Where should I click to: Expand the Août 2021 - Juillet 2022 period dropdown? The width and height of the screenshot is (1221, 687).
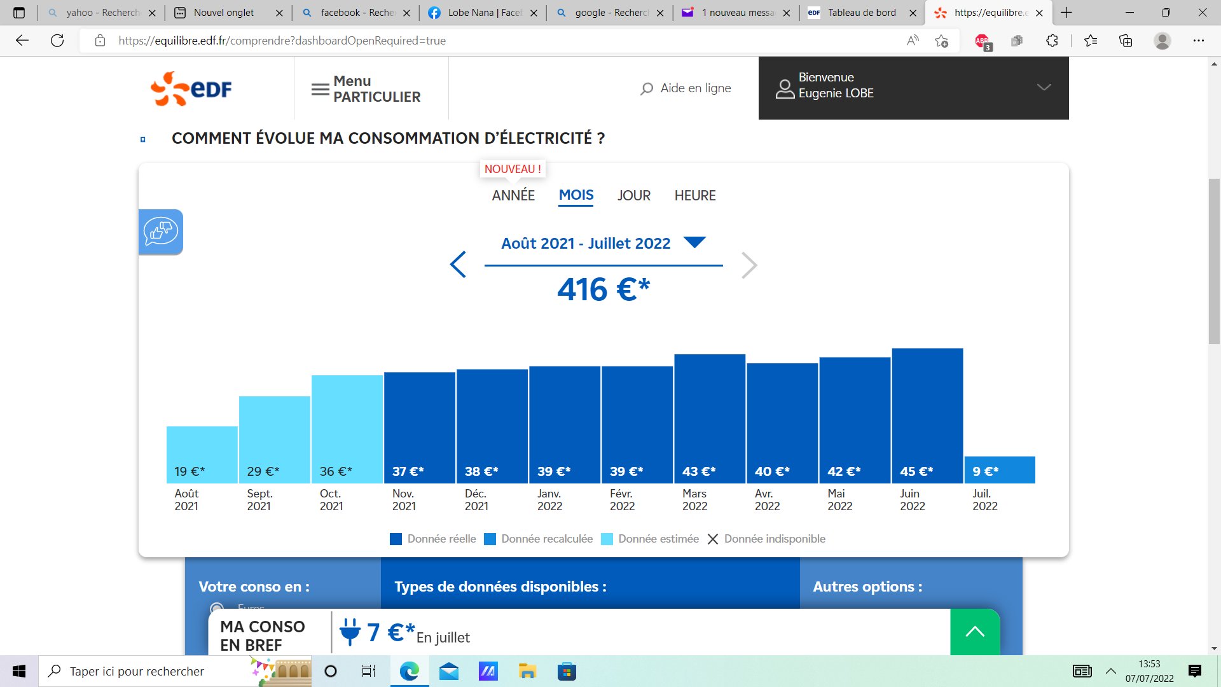pyautogui.click(x=694, y=242)
